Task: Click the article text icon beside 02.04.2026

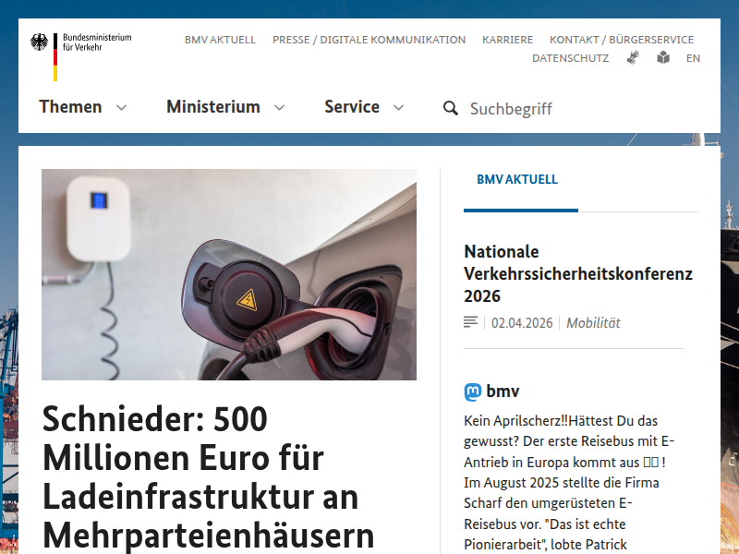Action: [x=470, y=322]
